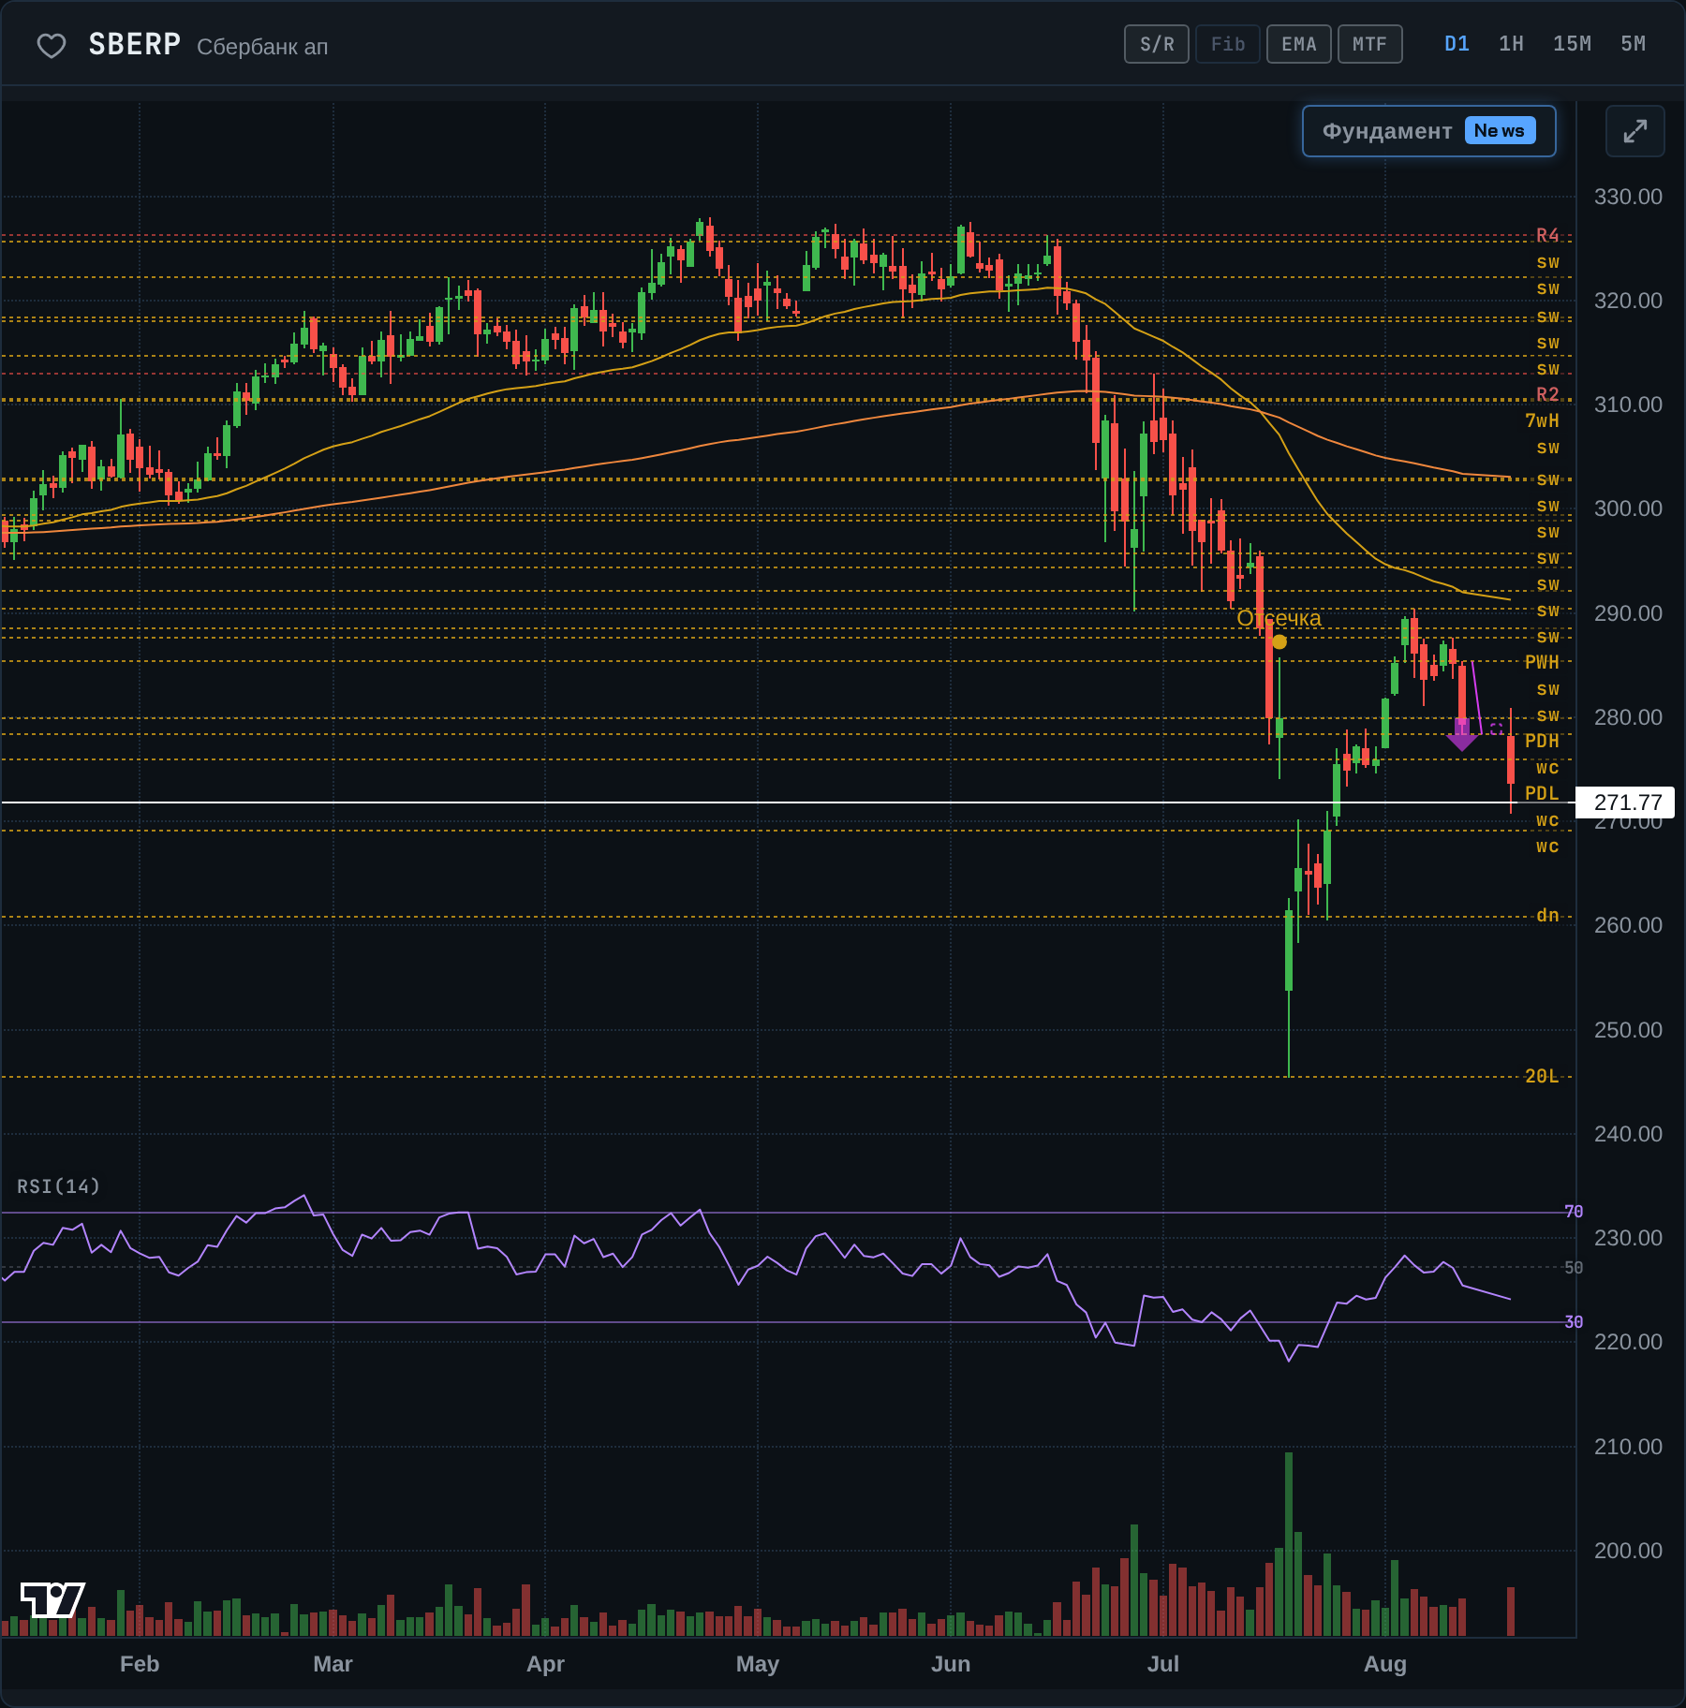Click the RSI 30 oversold level label
The height and width of the screenshot is (1708, 1686).
point(1574,1322)
